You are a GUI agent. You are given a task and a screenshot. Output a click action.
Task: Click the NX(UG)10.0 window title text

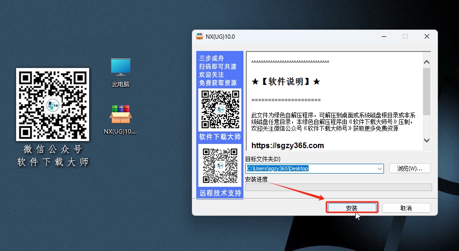(220, 37)
